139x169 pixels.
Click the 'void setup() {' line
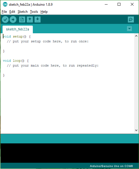pyautogui.click(x=17, y=36)
